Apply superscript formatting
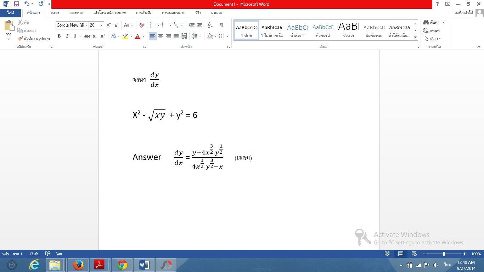Screen dimensions: 484x272 (x=103, y=36)
